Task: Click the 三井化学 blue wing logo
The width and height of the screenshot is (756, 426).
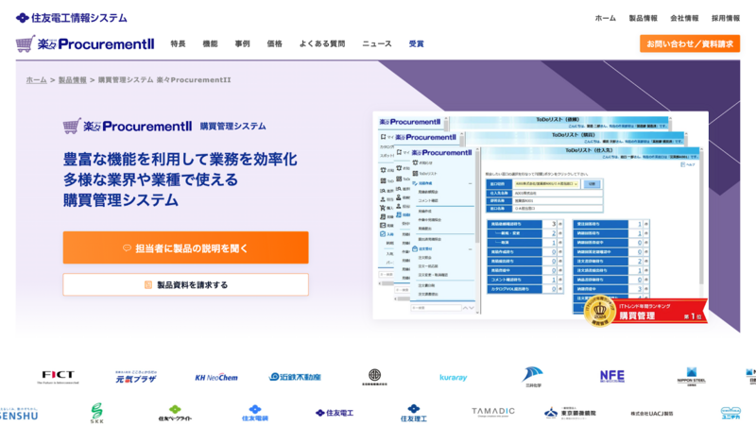Action: click(533, 377)
